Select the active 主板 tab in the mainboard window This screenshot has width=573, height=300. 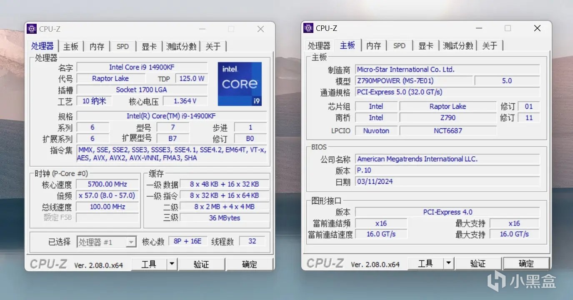(x=347, y=45)
